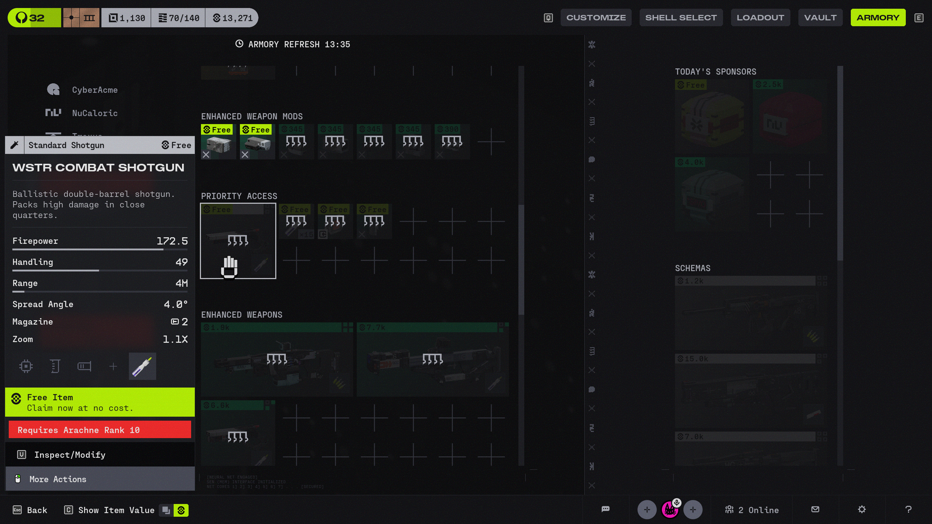Select the first free enhanced weapon mod
932x524 pixels.
[218, 142]
